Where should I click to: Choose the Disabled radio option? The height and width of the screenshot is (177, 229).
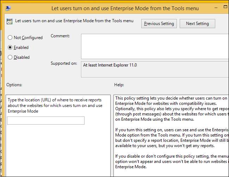pyautogui.click(x=10, y=57)
